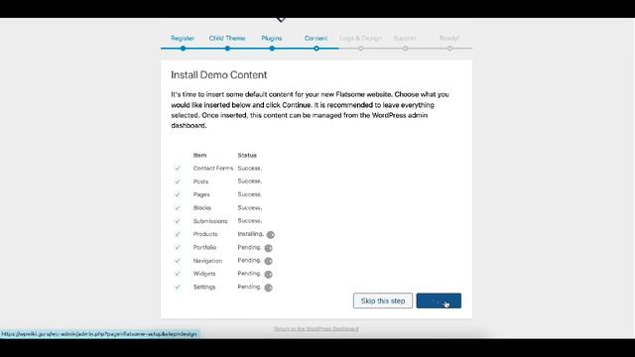Screen dimensions: 635x357
Task: Click the Installing status for Products
Action: [x=250, y=234]
